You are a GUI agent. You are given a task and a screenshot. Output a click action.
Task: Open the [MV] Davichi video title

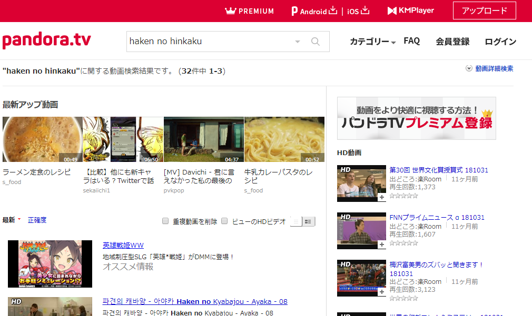click(199, 176)
